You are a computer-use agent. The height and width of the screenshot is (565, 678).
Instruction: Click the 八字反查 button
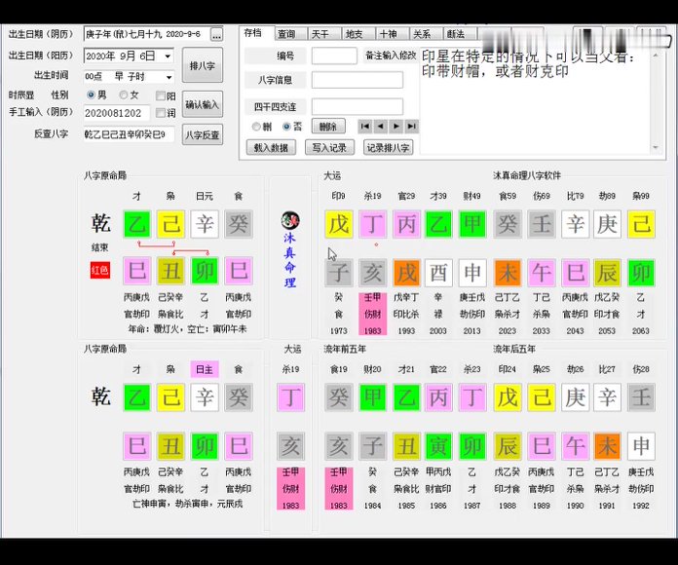[203, 134]
